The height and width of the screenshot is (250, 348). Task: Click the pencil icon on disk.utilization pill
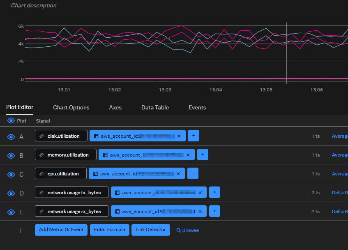(41, 136)
